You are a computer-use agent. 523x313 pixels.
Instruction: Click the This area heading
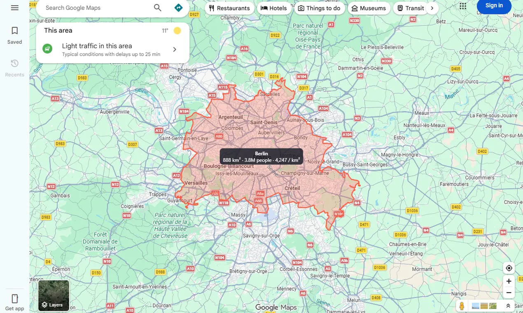[x=58, y=30]
